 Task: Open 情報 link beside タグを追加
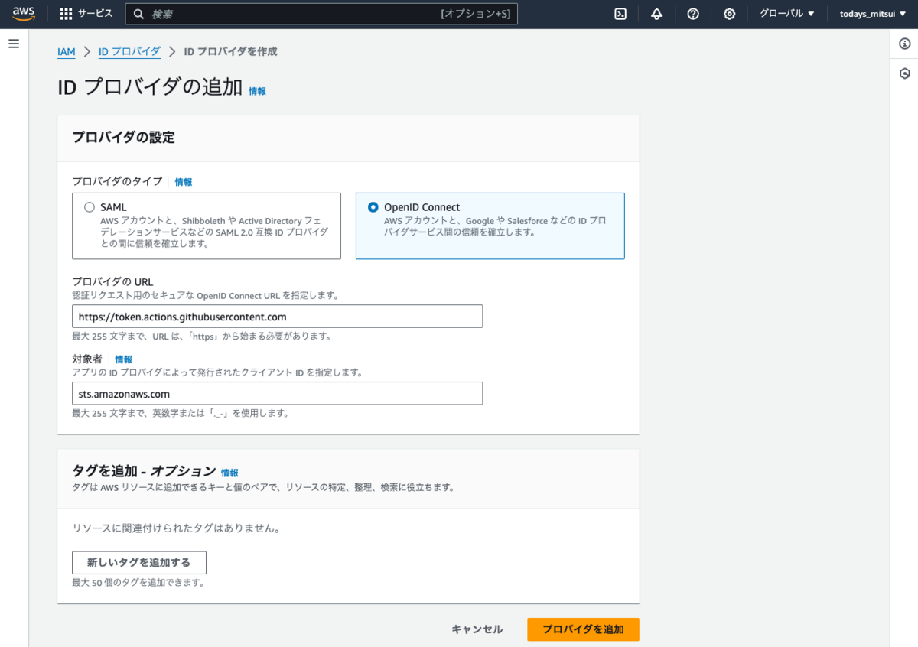click(229, 473)
